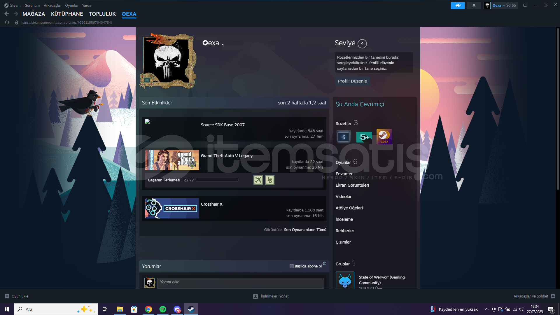Open Task View on the taskbar
The height and width of the screenshot is (315, 560).
[x=105, y=309]
